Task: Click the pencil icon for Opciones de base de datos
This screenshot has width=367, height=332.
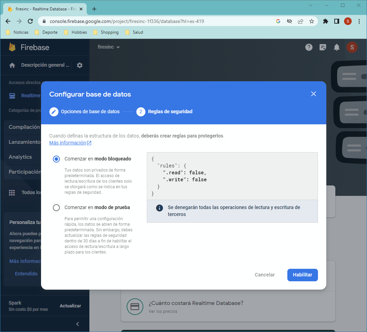Action: pyautogui.click(x=54, y=112)
